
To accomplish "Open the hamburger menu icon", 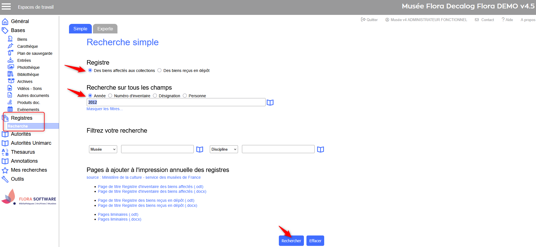I will [x=6, y=7].
